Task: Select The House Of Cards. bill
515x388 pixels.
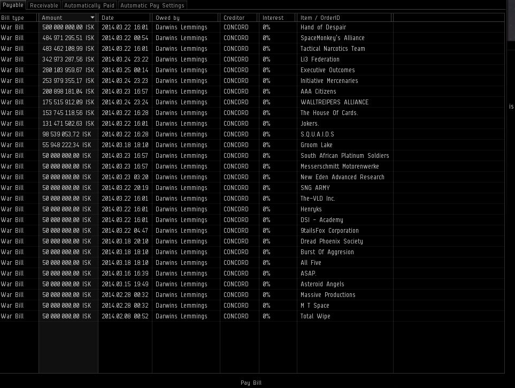Action: point(252,113)
